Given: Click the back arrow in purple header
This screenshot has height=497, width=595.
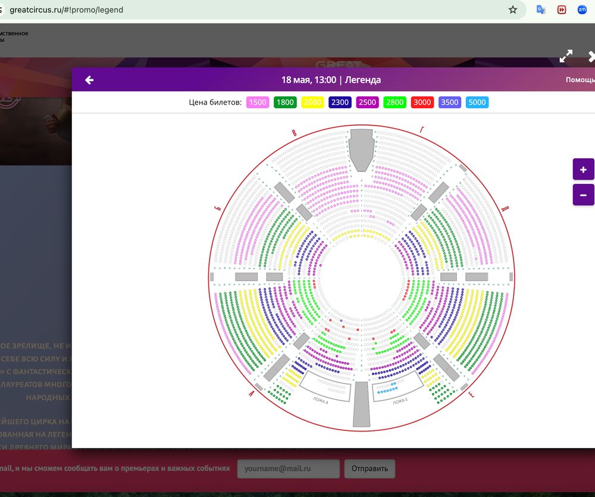Looking at the screenshot, I should point(89,80).
